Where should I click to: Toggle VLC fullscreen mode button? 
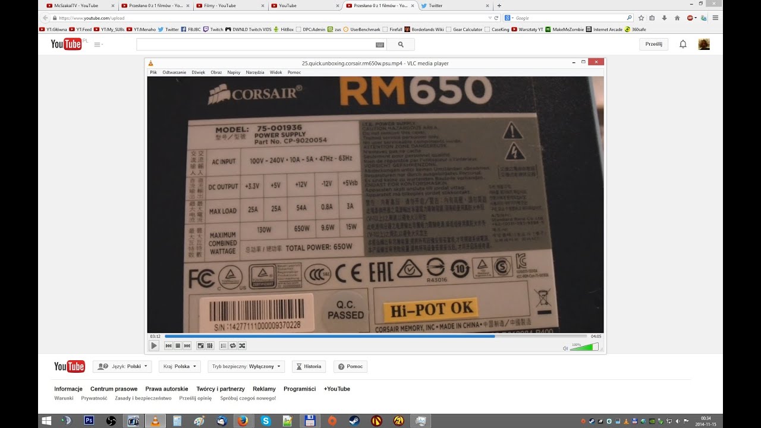pyautogui.click(x=201, y=345)
